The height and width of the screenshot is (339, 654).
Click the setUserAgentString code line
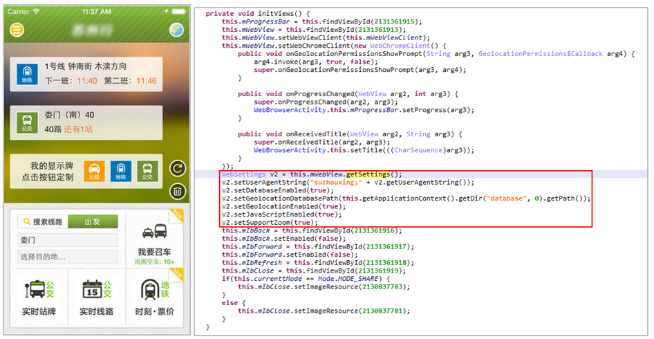(348, 183)
